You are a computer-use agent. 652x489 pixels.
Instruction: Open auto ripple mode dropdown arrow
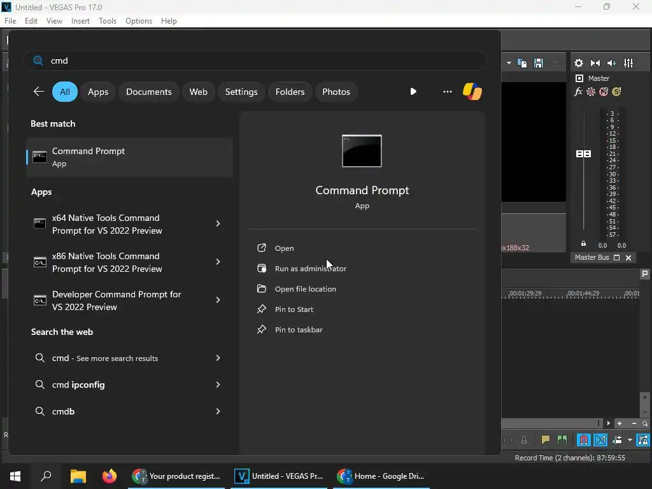(630, 440)
